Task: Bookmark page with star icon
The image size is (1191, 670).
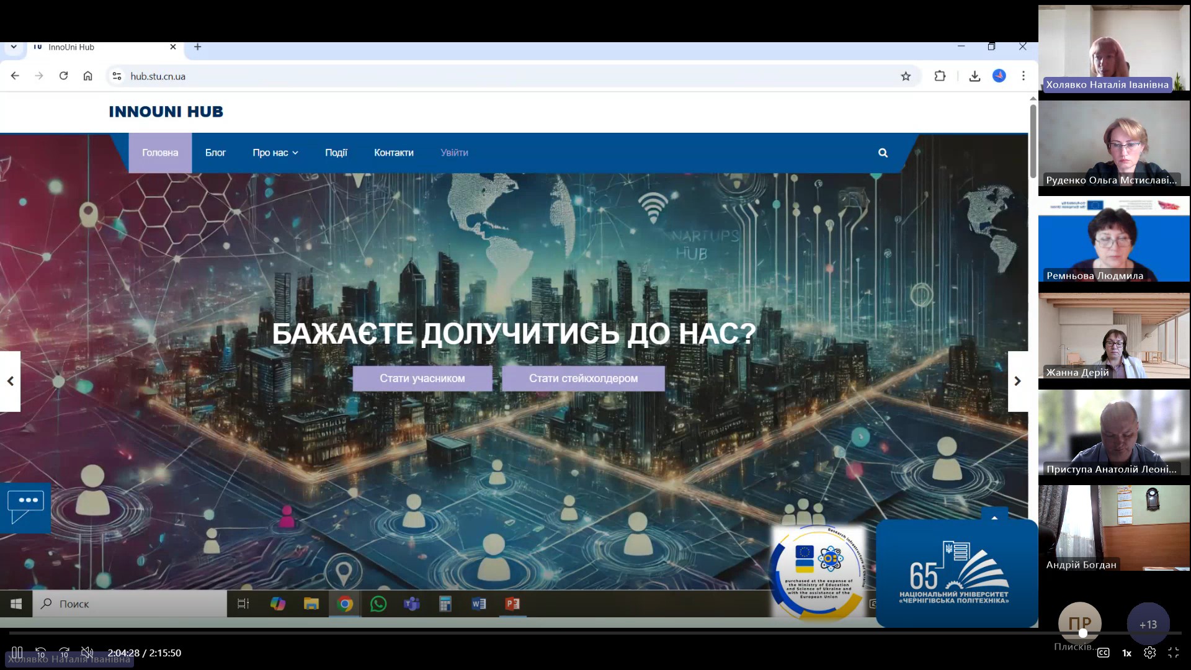Action: pos(906,76)
